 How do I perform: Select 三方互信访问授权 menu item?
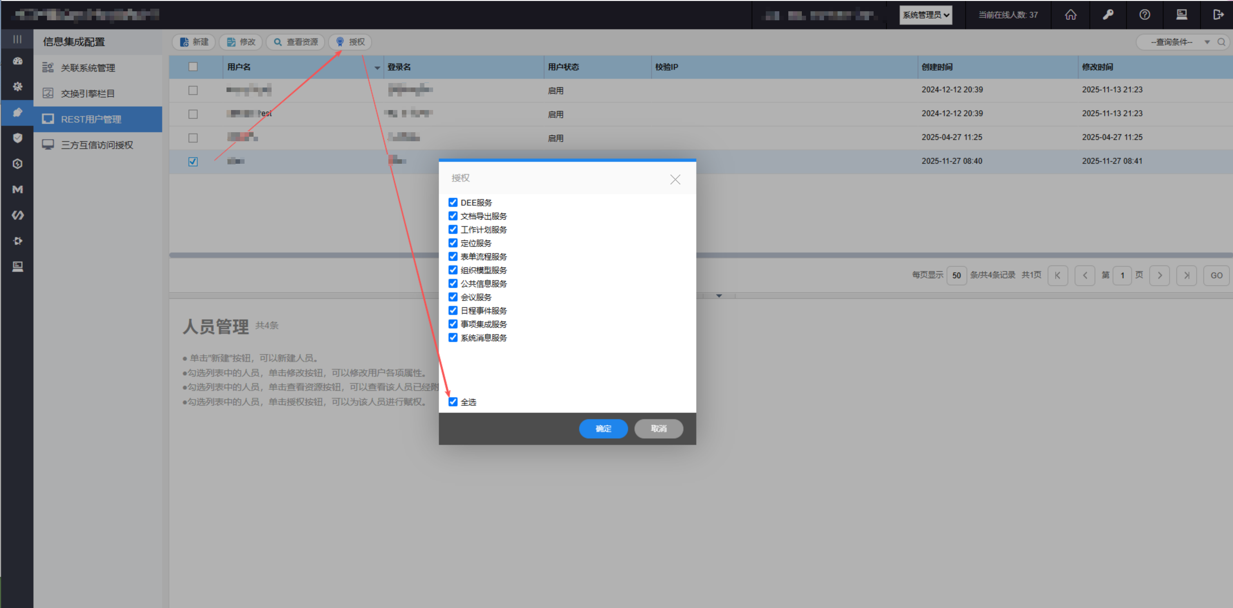click(x=97, y=145)
